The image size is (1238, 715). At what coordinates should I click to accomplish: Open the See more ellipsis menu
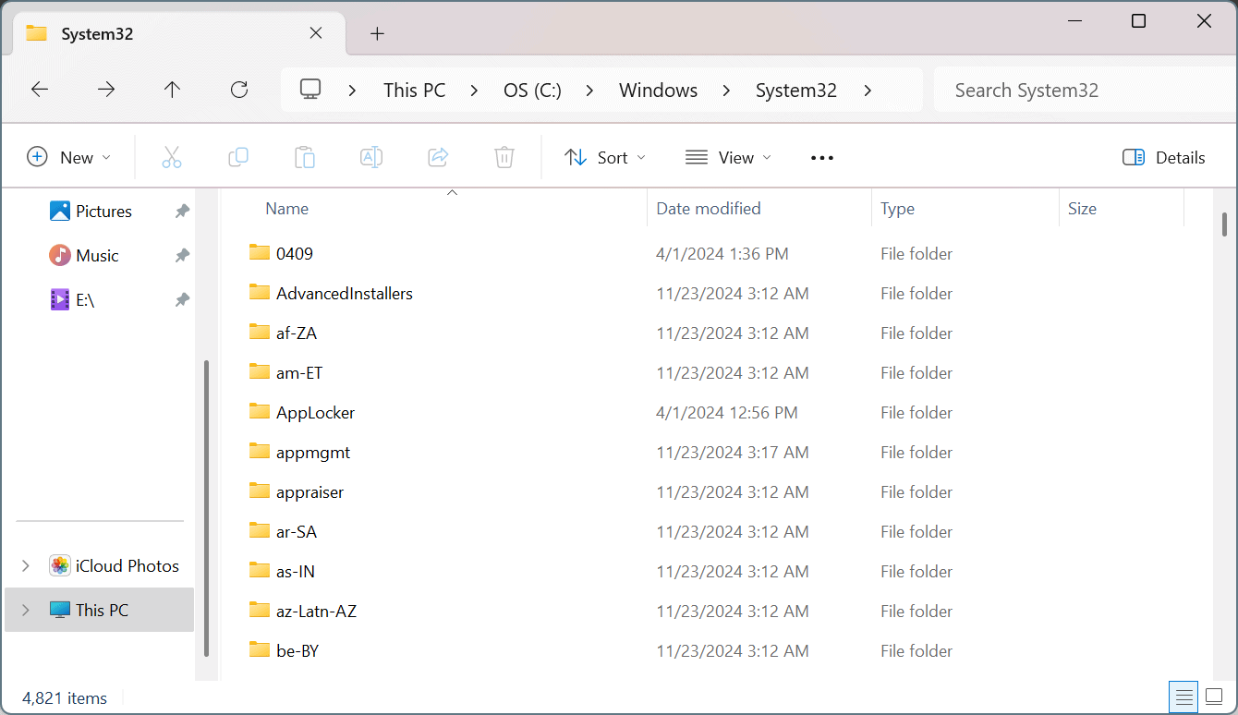click(x=822, y=158)
